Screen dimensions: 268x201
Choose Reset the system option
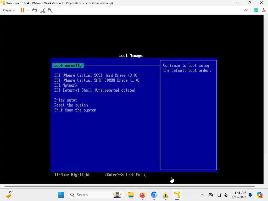pyautogui.click(x=71, y=105)
